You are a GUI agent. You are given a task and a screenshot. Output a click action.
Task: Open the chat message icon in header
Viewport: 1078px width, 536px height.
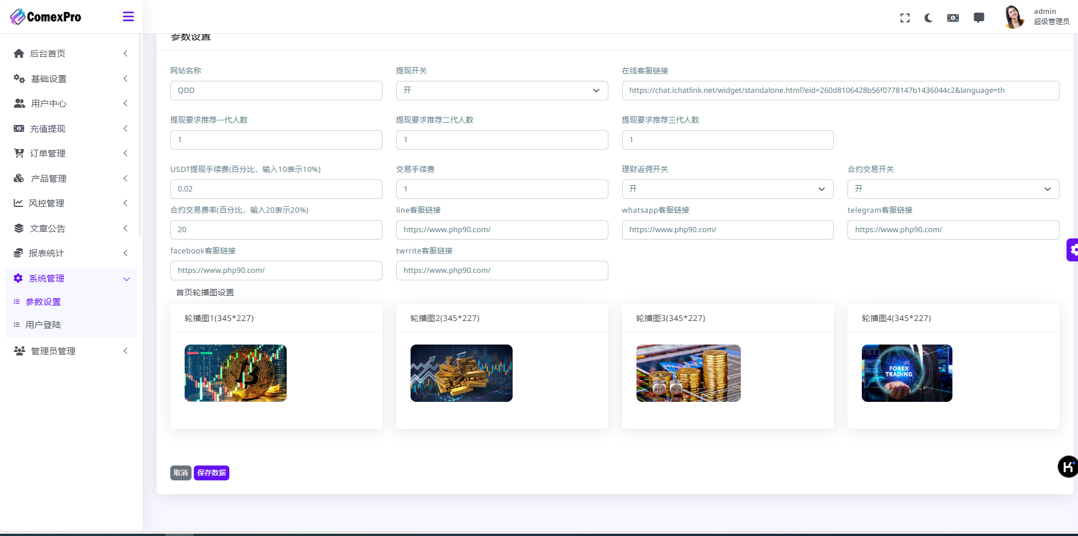click(979, 18)
